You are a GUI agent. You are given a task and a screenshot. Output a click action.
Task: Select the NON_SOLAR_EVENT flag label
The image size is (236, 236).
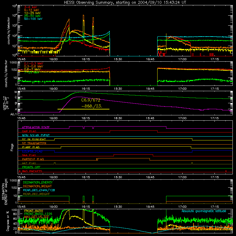(x=36, y=135)
